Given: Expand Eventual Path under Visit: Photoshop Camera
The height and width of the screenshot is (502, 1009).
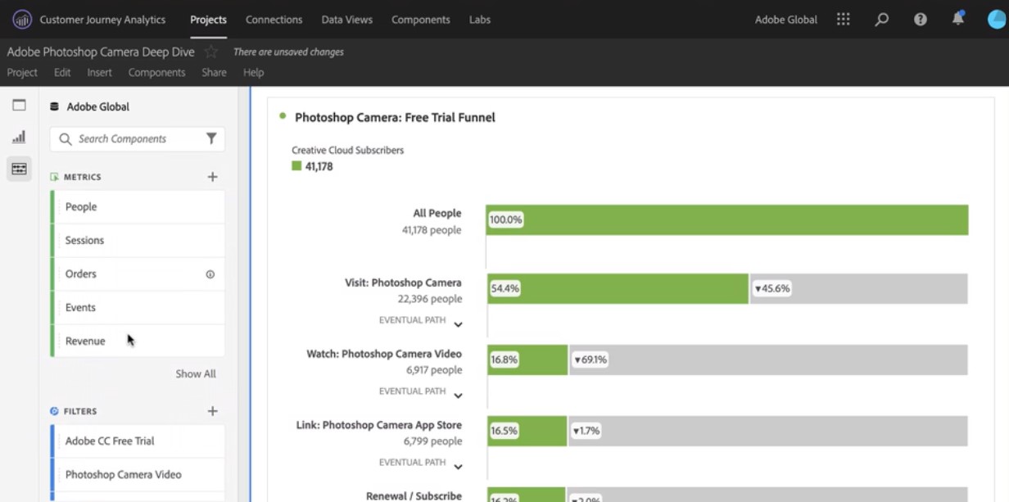Looking at the screenshot, I should [458, 324].
